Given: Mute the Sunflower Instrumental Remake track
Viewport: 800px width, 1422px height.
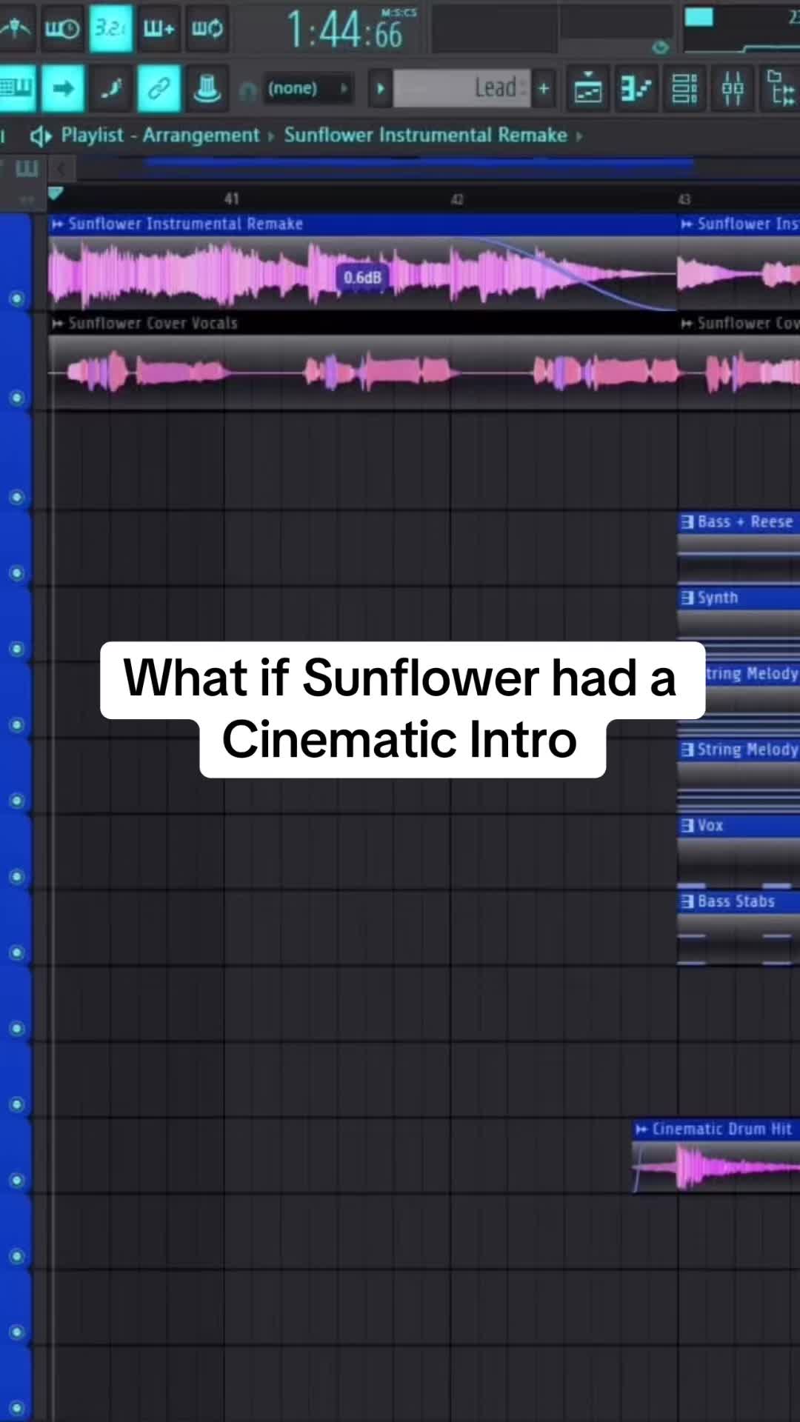Looking at the screenshot, I should click(x=16, y=298).
